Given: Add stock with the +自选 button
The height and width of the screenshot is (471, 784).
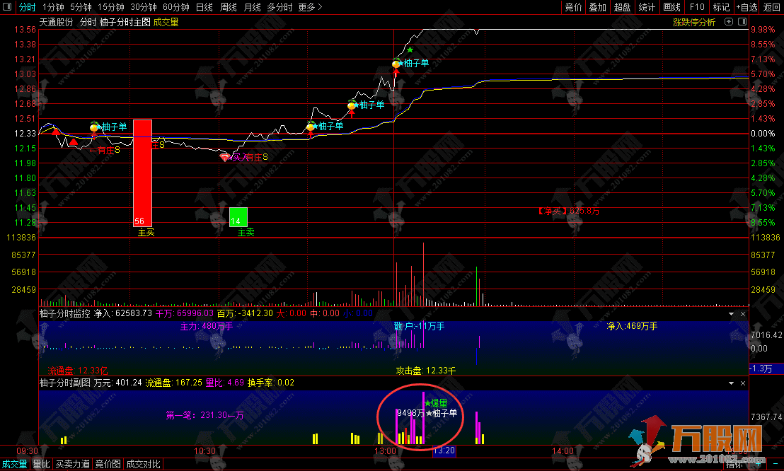Looking at the screenshot, I should point(746,7).
